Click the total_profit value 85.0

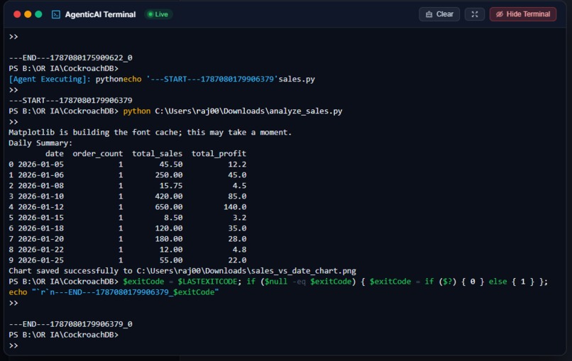coord(237,196)
